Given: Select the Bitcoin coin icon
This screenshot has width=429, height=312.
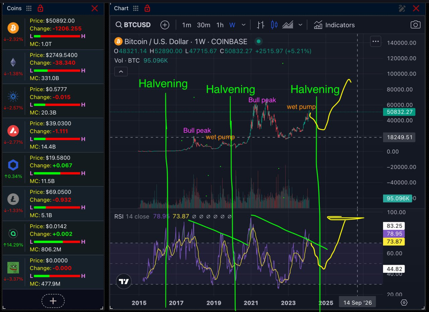Looking at the screenshot, I should tap(13, 28).
